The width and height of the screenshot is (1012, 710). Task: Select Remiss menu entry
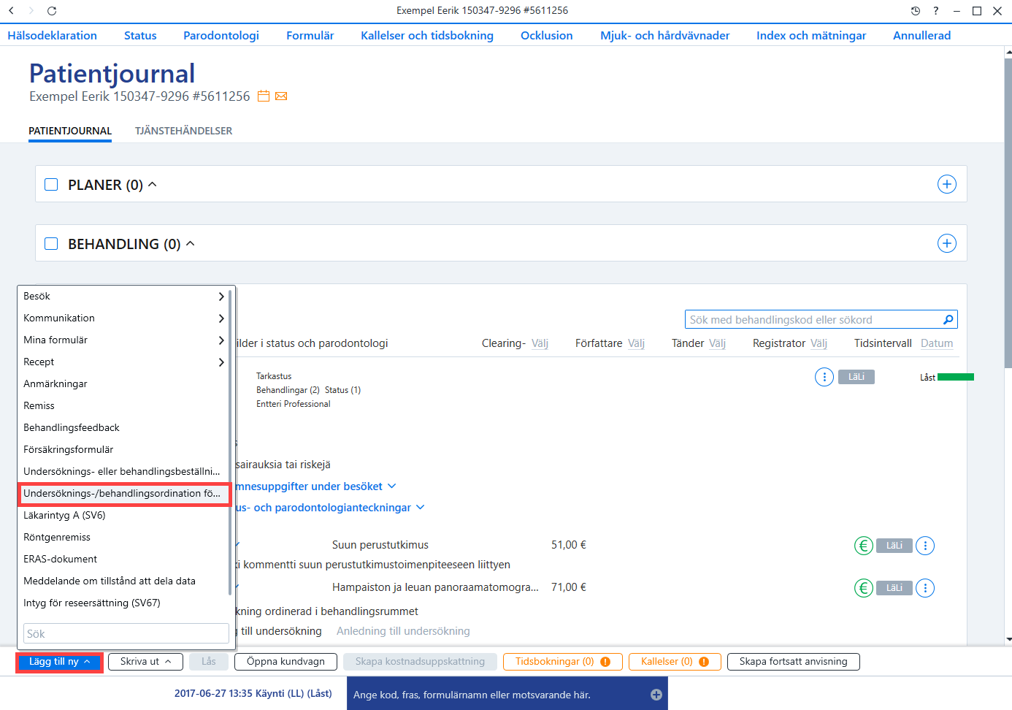click(x=123, y=406)
